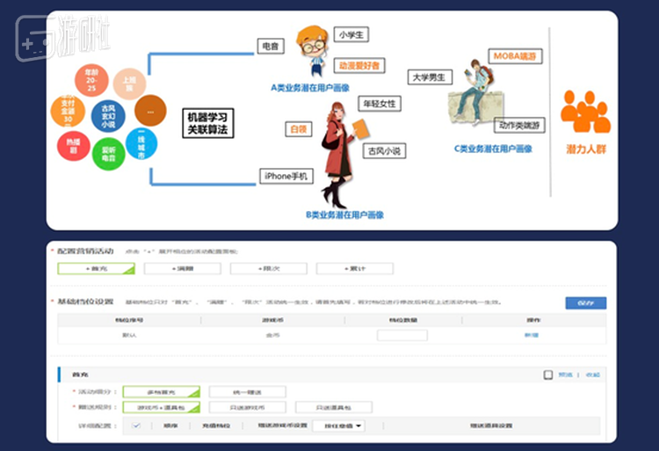The height and width of the screenshot is (451, 659).
Task: Open the 按任意值 dropdown
Action: pos(338,426)
